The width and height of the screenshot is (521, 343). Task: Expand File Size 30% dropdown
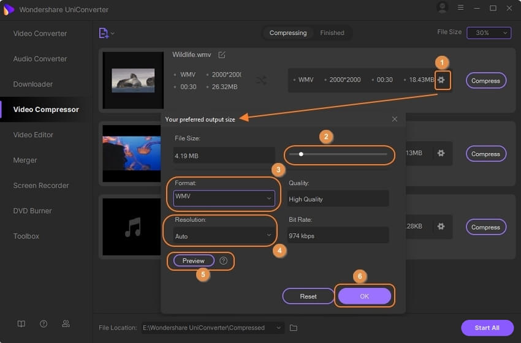pos(489,33)
